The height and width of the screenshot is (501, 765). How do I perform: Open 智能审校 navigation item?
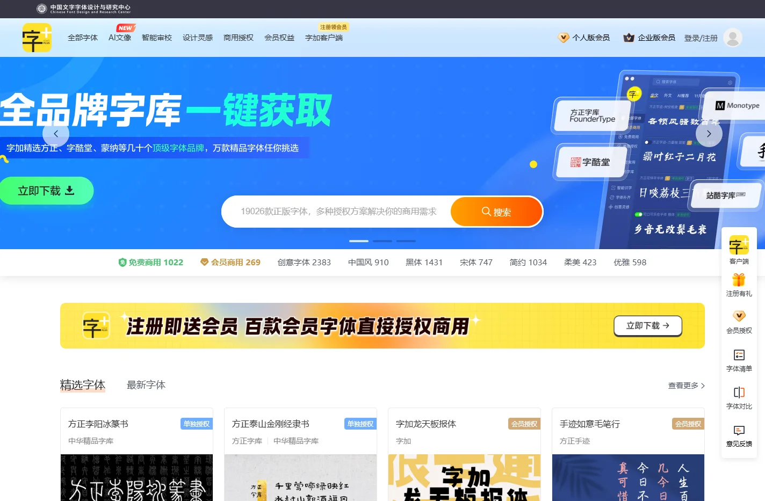coord(157,38)
